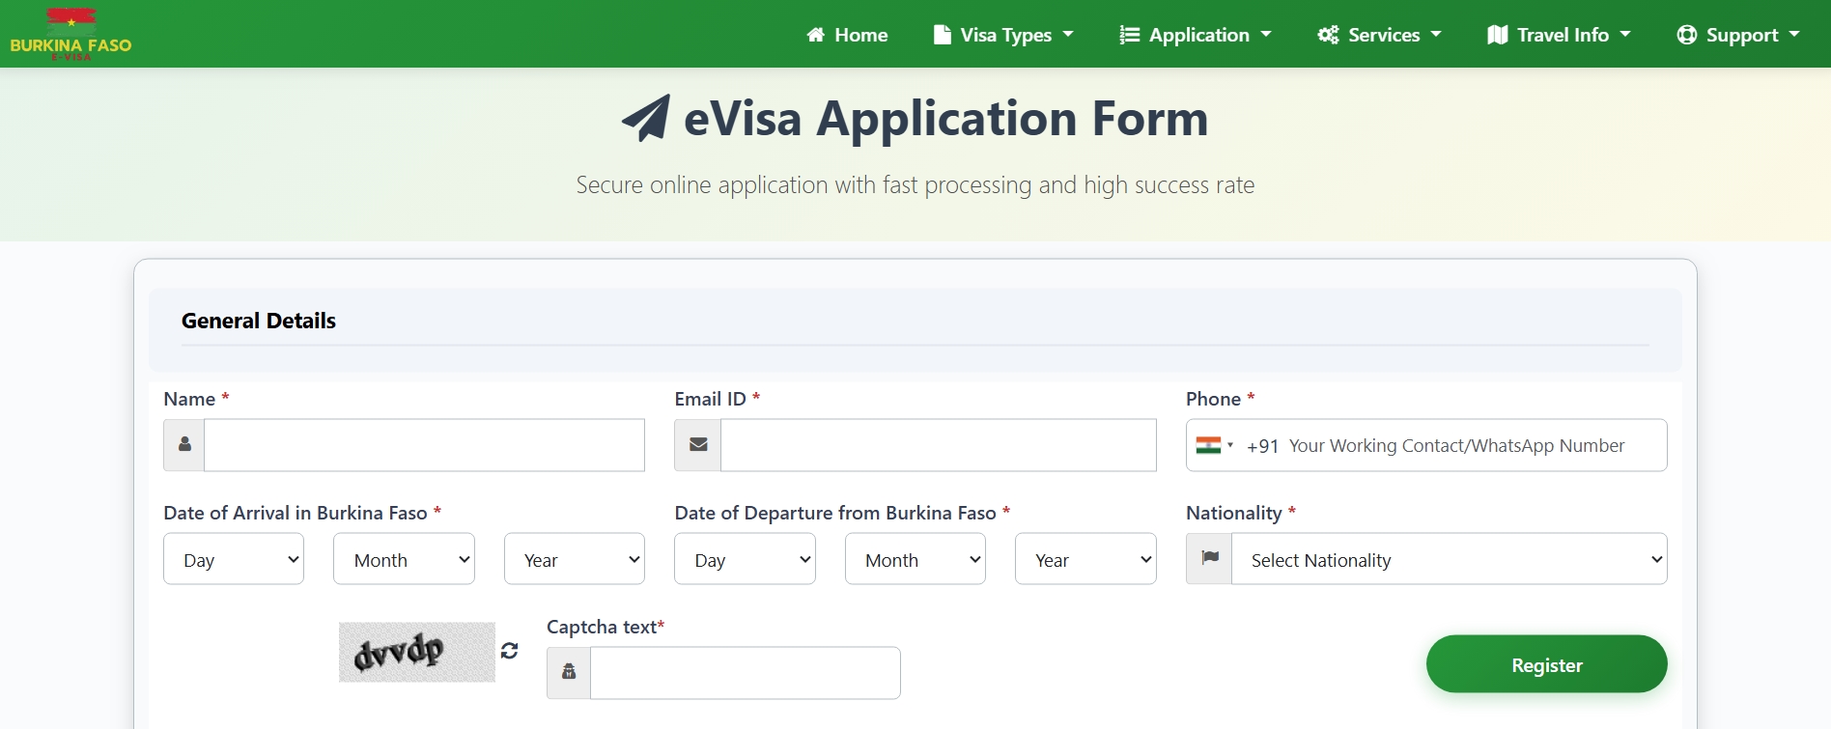Open the arrival Day dropdown
This screenshot has width=1831, height=729.
pyautogui.click(x=234, y=559)
